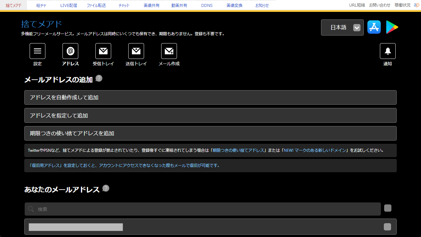The width and height of the screenshot is (421, 237).
Task: Click help icon beside あなたのメールアドレス
Action: [x=106, y=188]
